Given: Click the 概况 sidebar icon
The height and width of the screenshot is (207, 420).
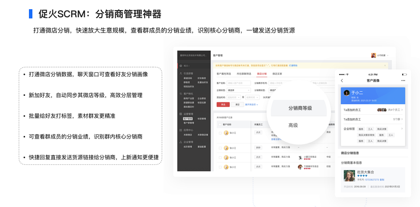Looking at the screenshot, I should (x=181, y=66).
